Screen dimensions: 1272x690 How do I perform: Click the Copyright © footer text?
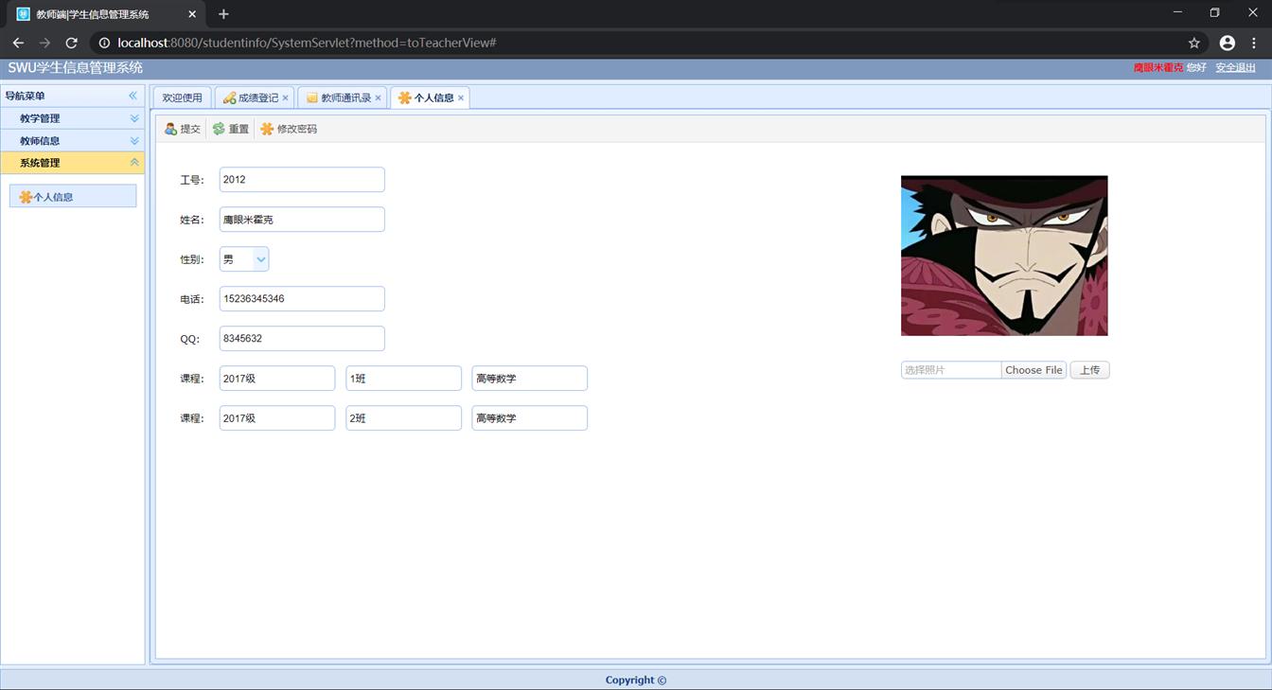click(636, 680)
